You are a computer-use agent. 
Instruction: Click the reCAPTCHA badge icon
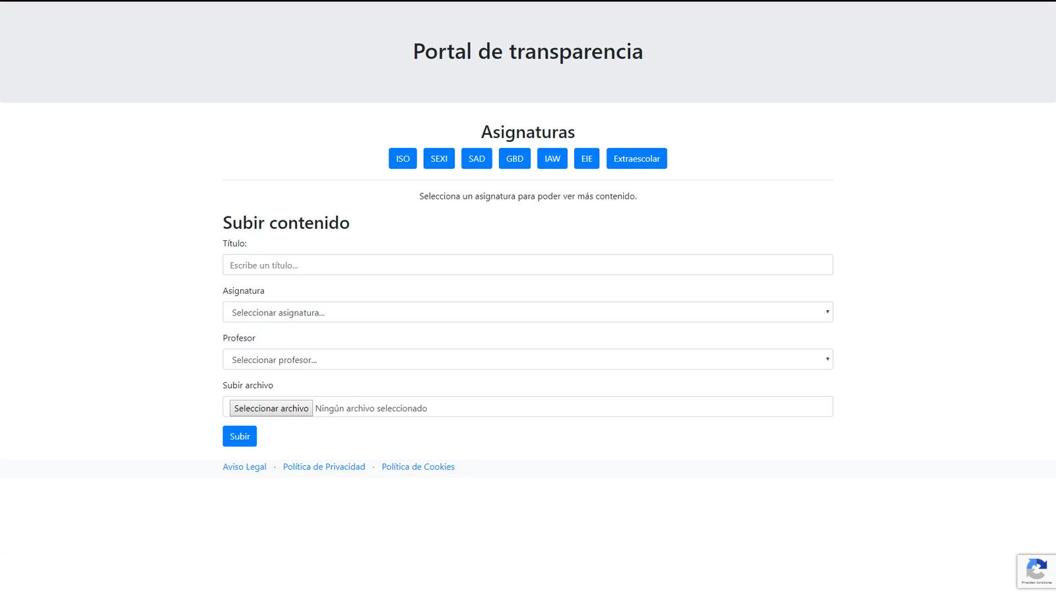1036,570
